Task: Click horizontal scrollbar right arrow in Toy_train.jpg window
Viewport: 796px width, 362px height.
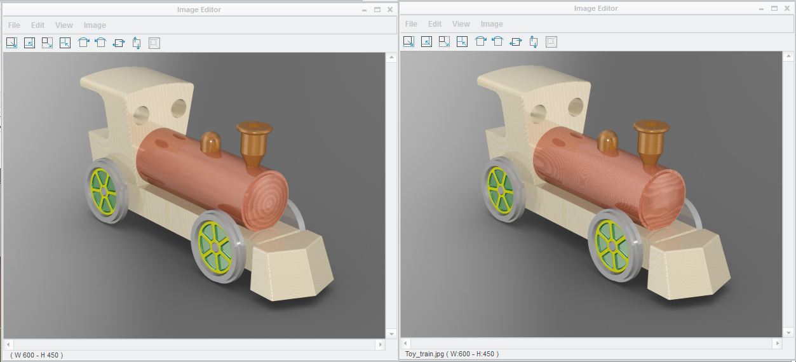Action: pyautogui.click(x=778, y=343)
